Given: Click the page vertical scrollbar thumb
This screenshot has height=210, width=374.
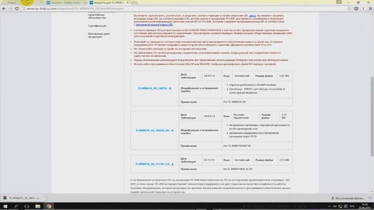Looking at the screenshot, I should pos(372,117).
